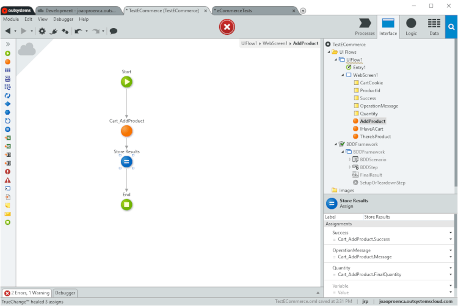
Task: Select the IHaveACart action in the tree
Action: coord(371,129)
